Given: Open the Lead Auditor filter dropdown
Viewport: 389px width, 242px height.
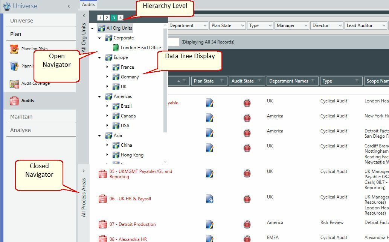Looking at the screenshot, I should [x=366, y=26].
